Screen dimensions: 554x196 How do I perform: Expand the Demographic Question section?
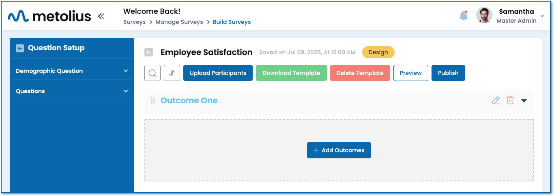pyautogui.click(x=125, y=71)
